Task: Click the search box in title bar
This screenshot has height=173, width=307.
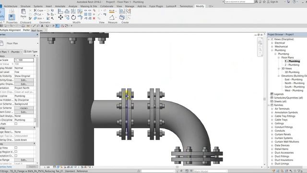Action: pos(239,2)
